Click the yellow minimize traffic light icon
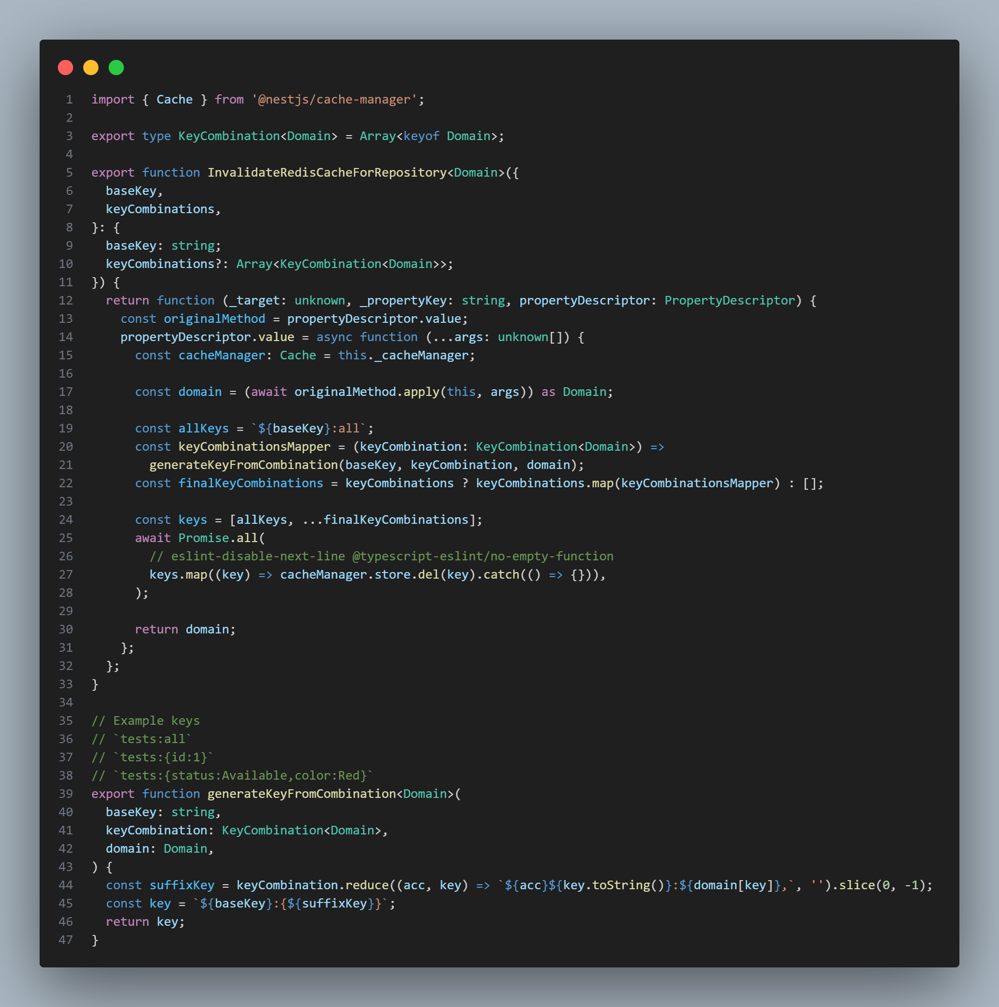The image size is (999, 1007). pos(91,67)
